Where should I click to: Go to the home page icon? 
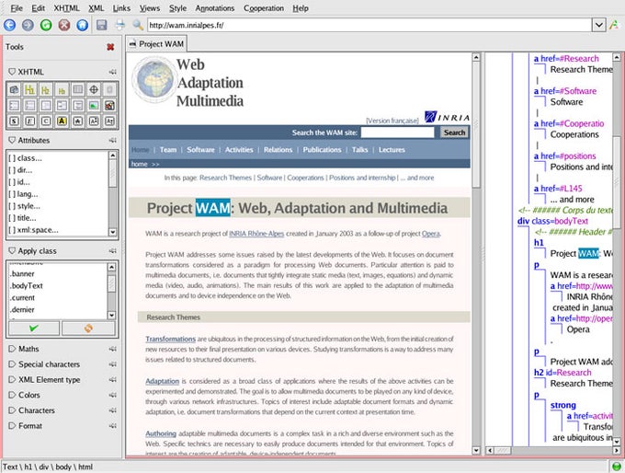click(x=82, y=25)
